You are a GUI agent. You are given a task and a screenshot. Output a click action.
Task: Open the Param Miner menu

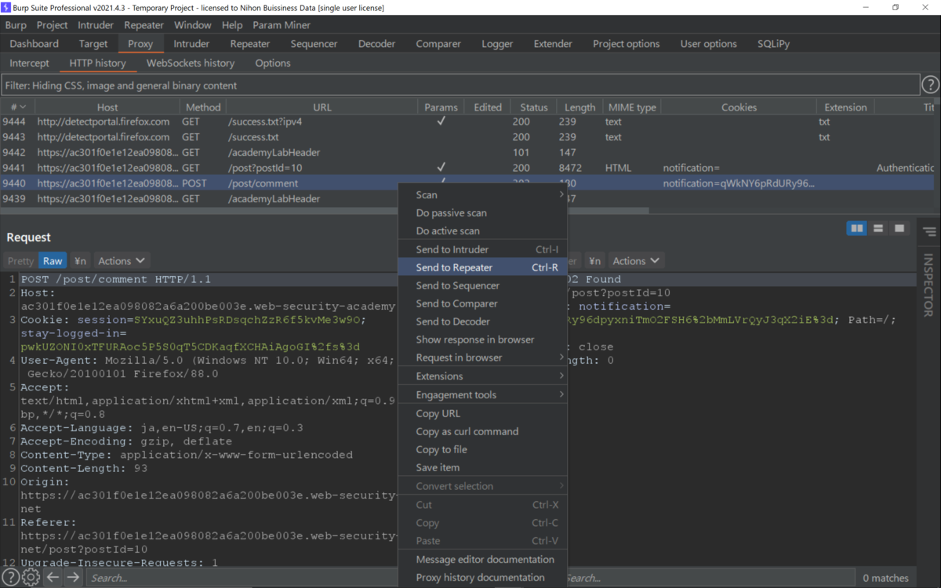click(x=282, y=25)
